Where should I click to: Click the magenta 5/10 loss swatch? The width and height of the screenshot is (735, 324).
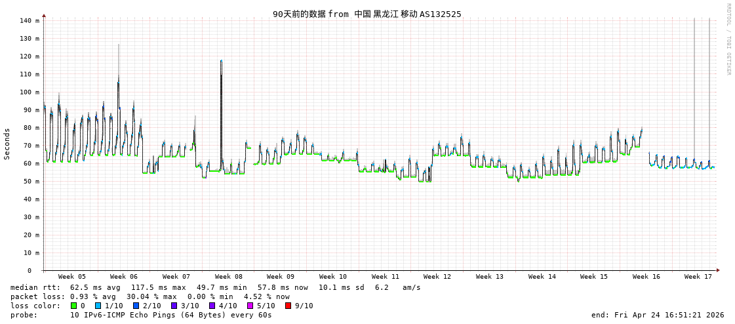[x=250, y=306]
